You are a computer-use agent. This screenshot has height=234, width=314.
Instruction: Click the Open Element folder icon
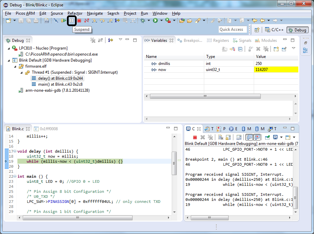182,20
